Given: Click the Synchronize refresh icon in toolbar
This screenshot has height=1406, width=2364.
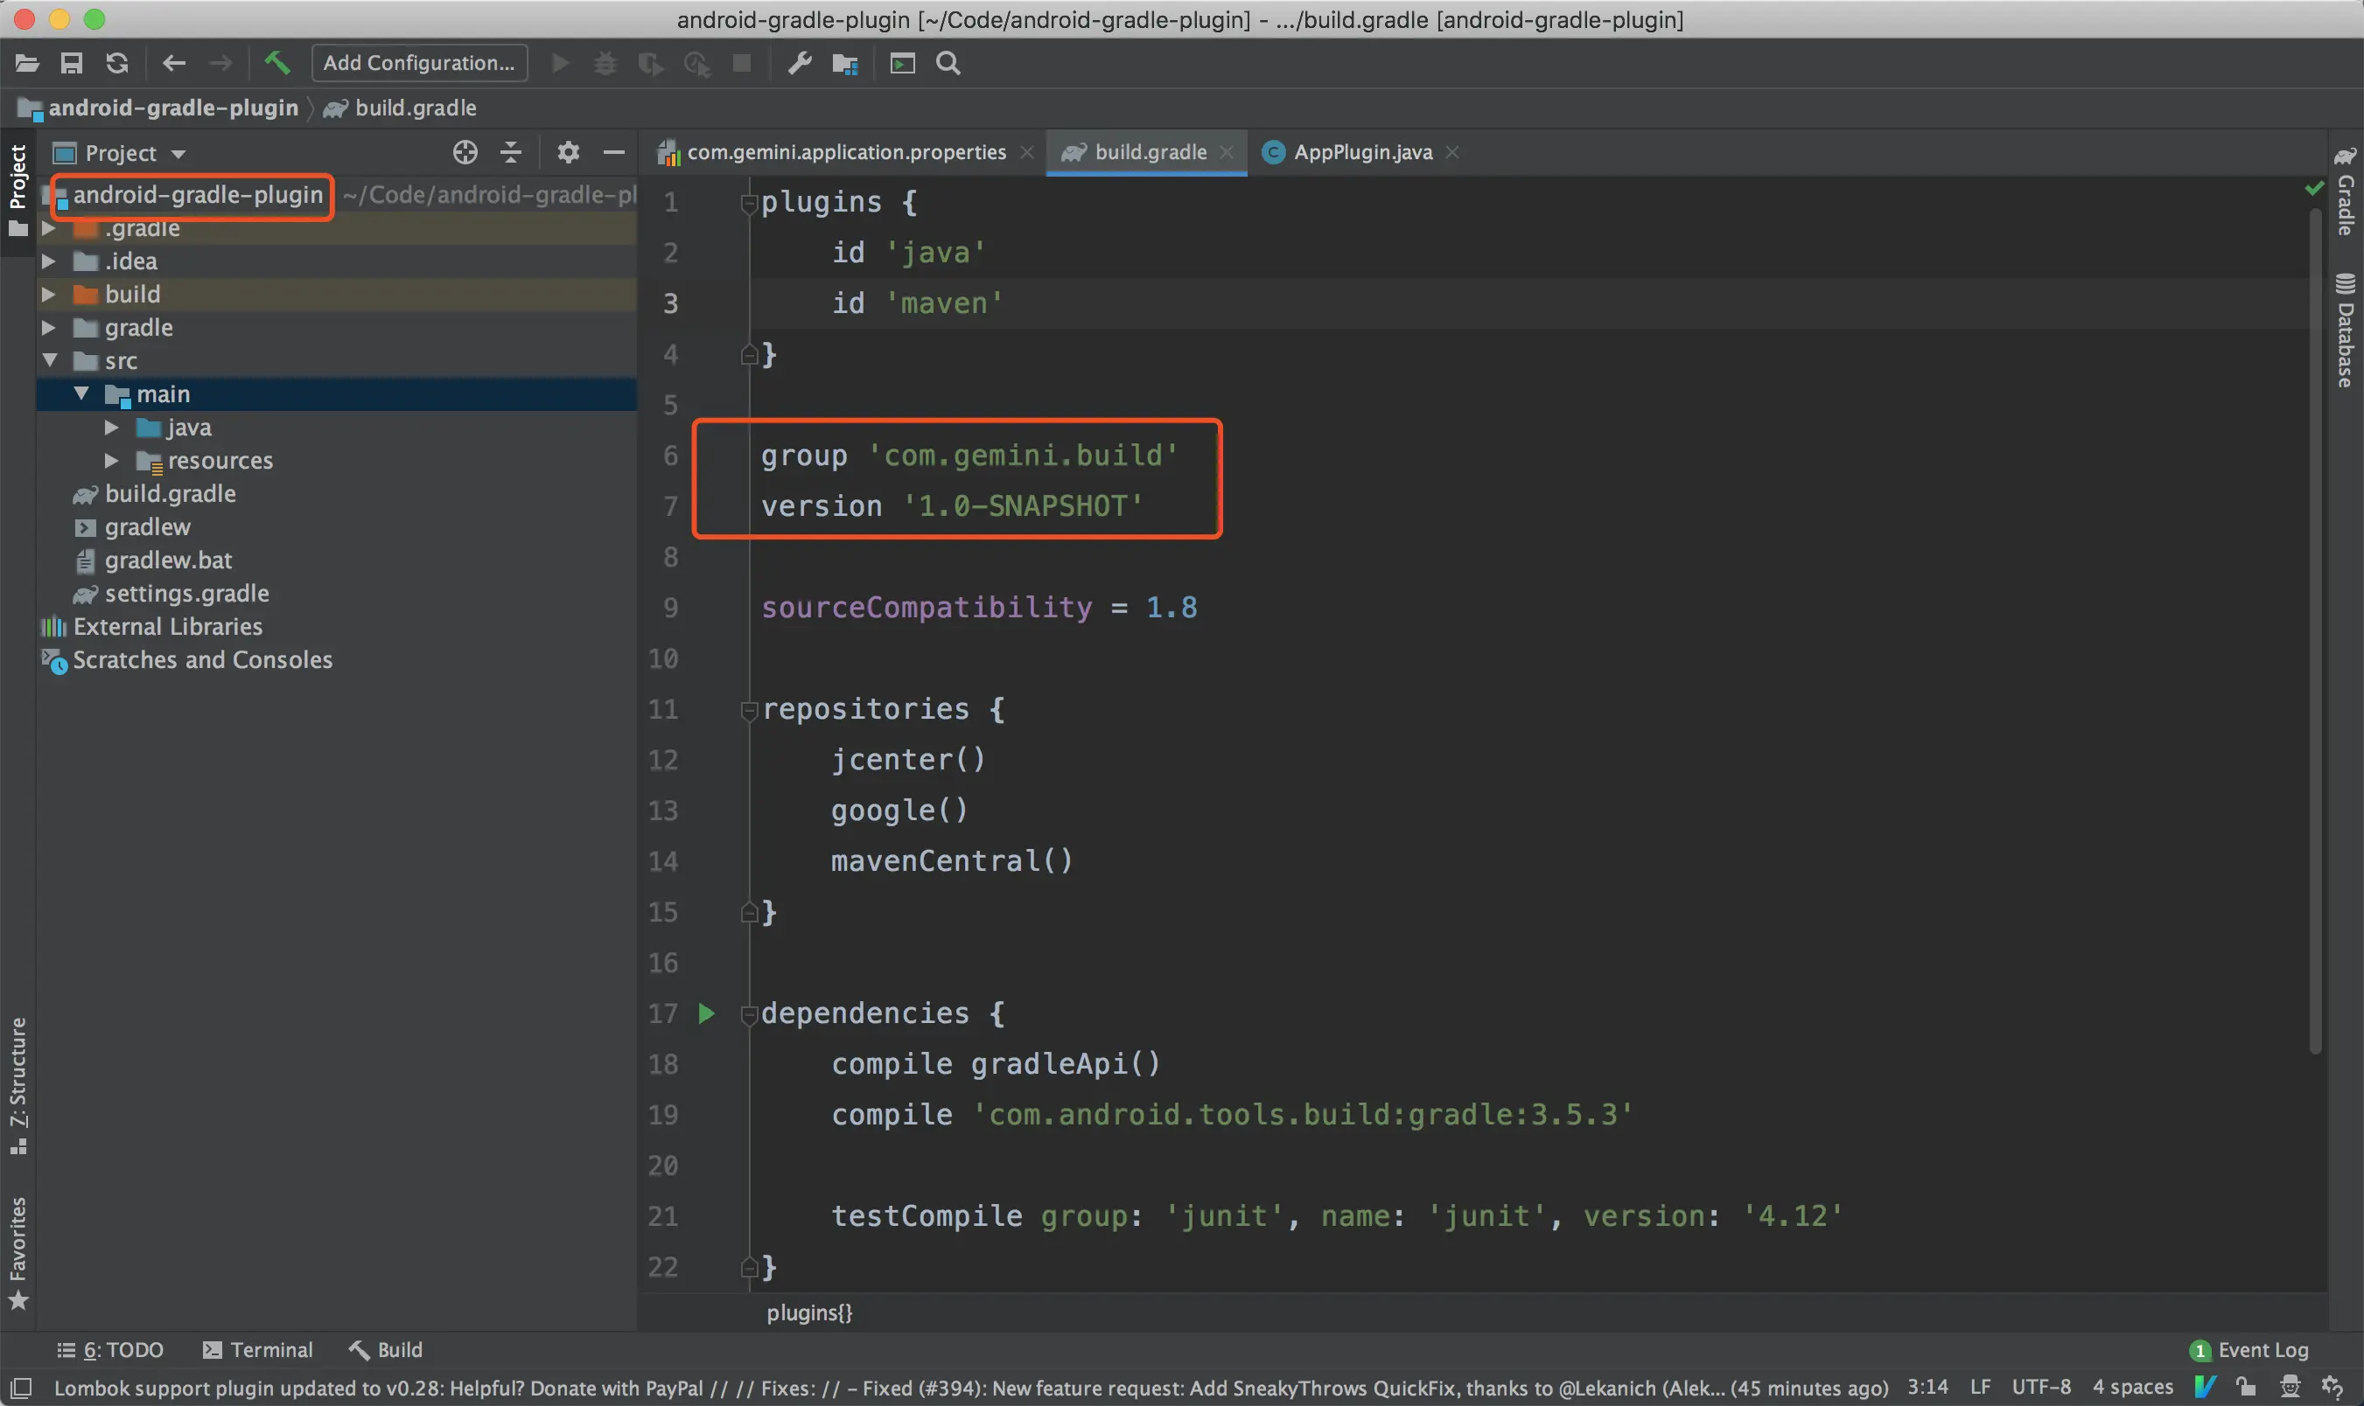Looking at the screenshot, I should click(116, 64).
